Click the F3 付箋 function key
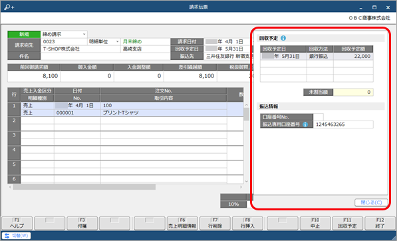 pyautogui.click(x=82, y=223)
